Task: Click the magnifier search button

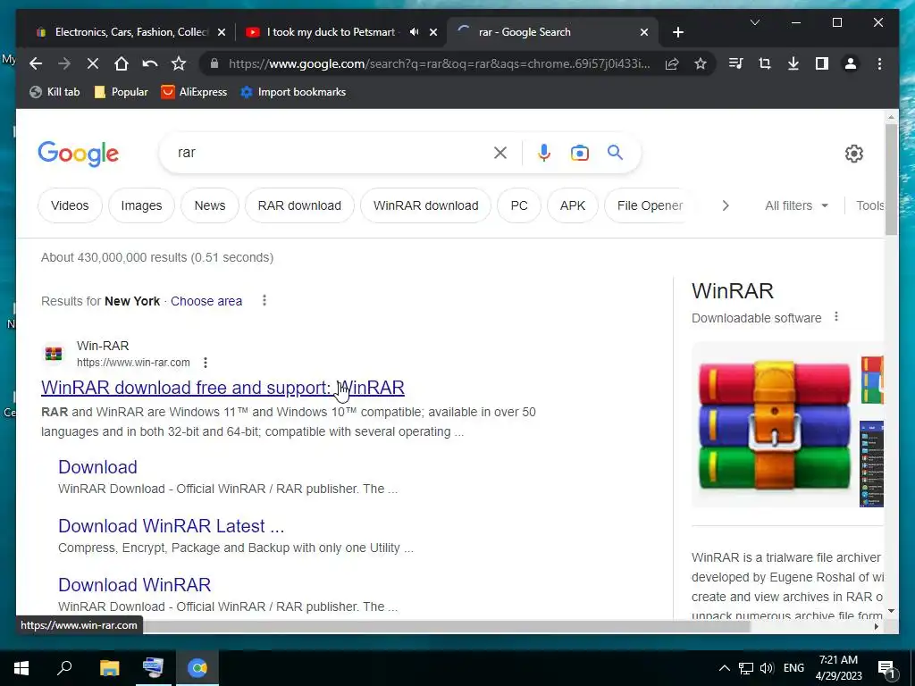Action: 615,153
